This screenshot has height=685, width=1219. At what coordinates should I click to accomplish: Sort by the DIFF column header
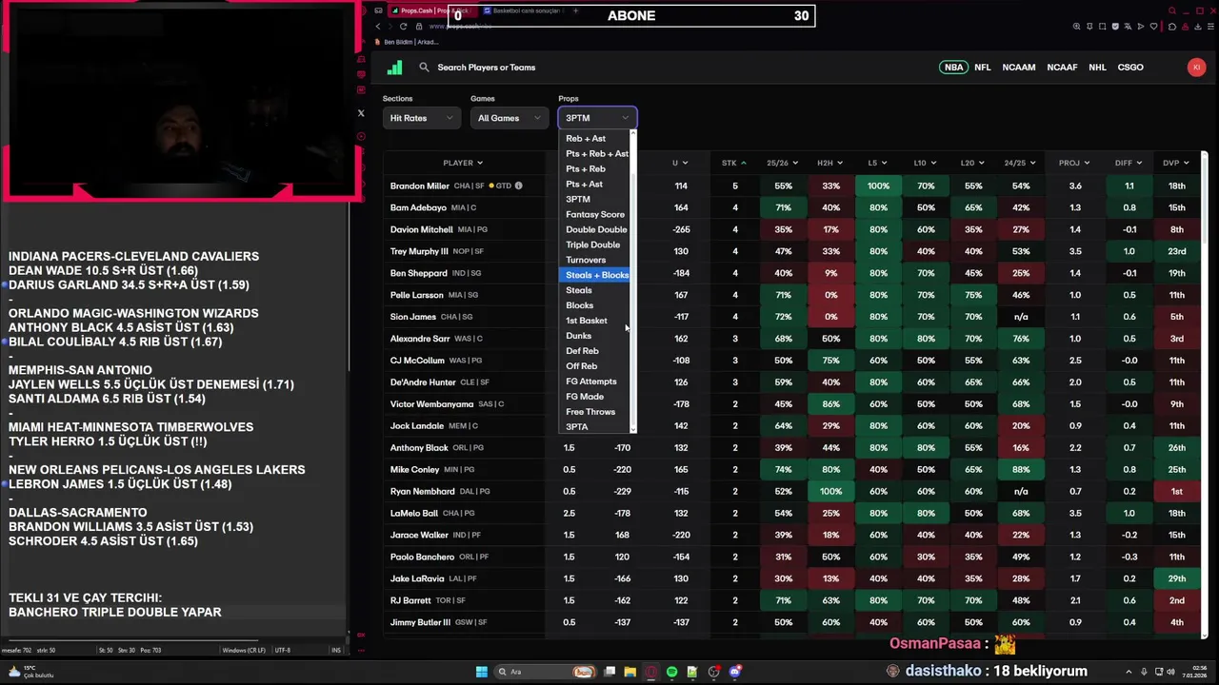click(1129, 163)
